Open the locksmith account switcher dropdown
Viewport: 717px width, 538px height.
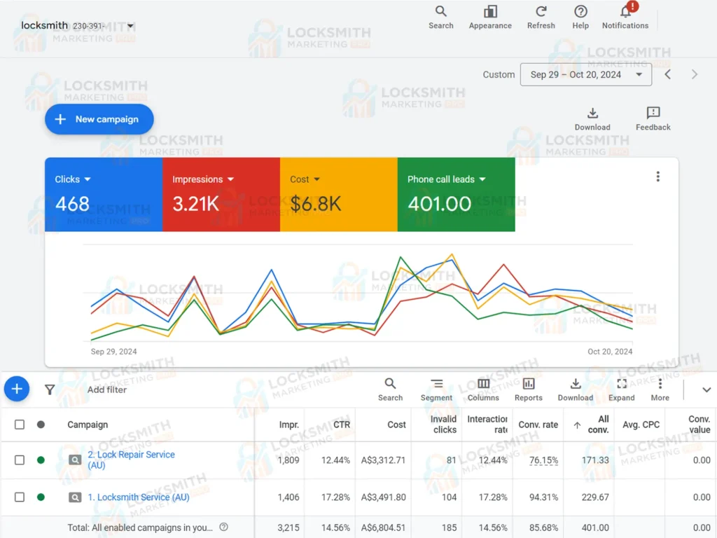tap(130, 27)
